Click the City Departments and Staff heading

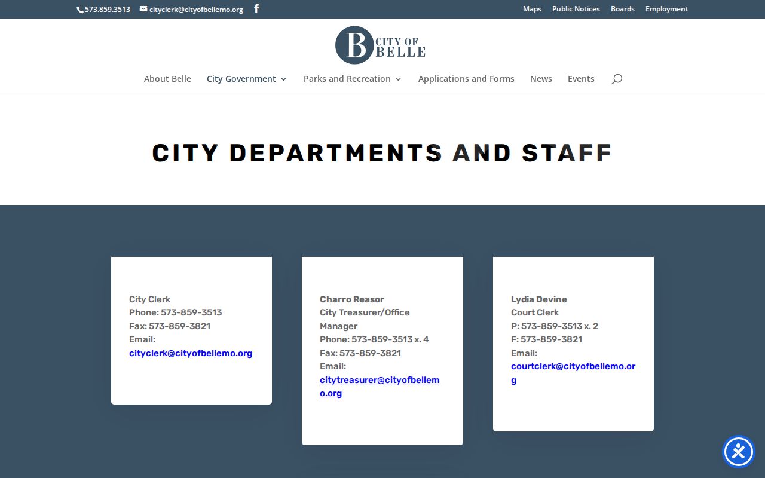coord(382,153)
